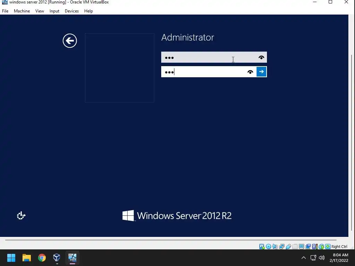Open the Devices menu
355x266 pixels.
point(72,11)
